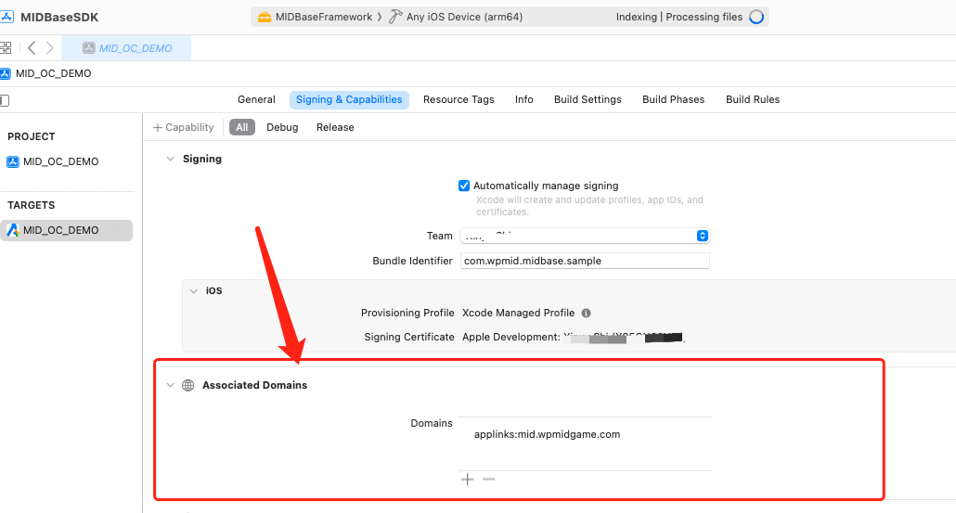Open the Build Rules tab
Screen dimensions: 956x513
coord(753,99)
